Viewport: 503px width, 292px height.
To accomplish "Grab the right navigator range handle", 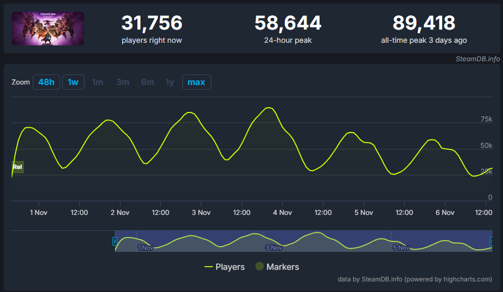I will 492,241.
